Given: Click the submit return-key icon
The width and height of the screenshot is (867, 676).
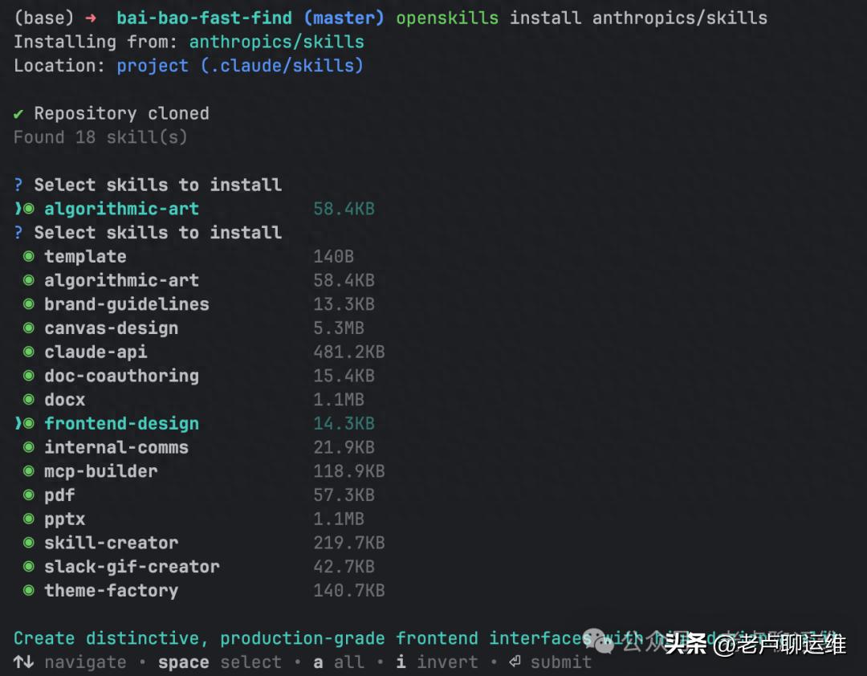Looking at the screenshot, I should [x=515, y=662].
